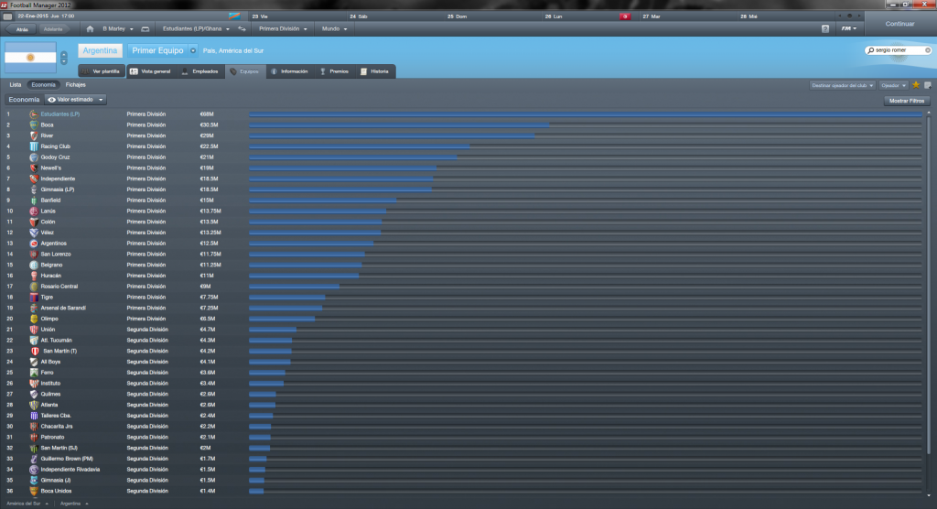Click the Rosario Central badge
Viewport: 937px width, 509px height.
click(34, 287)
